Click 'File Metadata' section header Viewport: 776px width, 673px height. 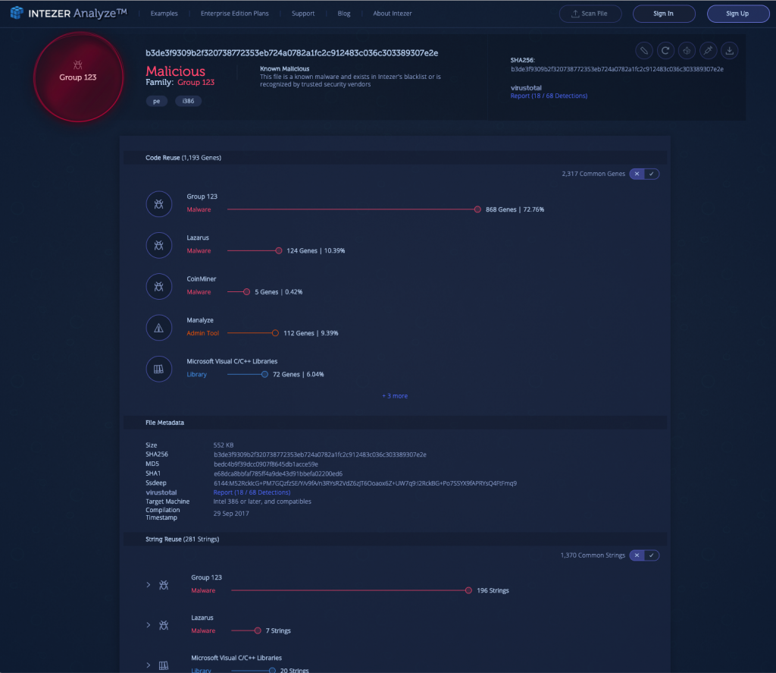164,423
